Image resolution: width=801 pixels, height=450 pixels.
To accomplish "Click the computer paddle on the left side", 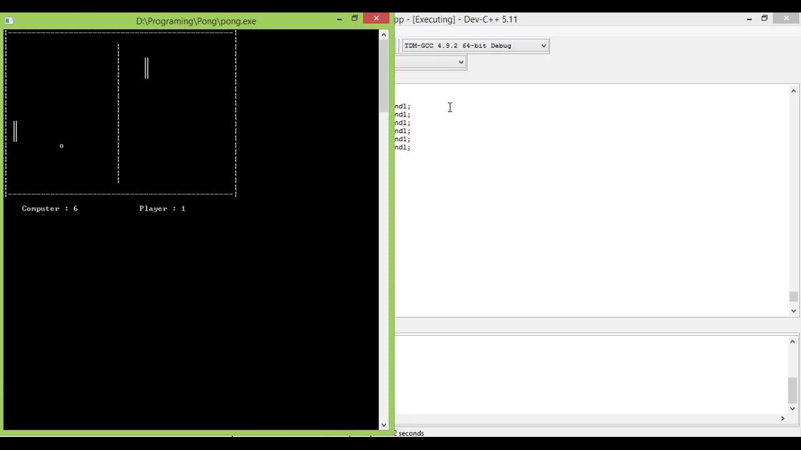I will pos(15,131).
